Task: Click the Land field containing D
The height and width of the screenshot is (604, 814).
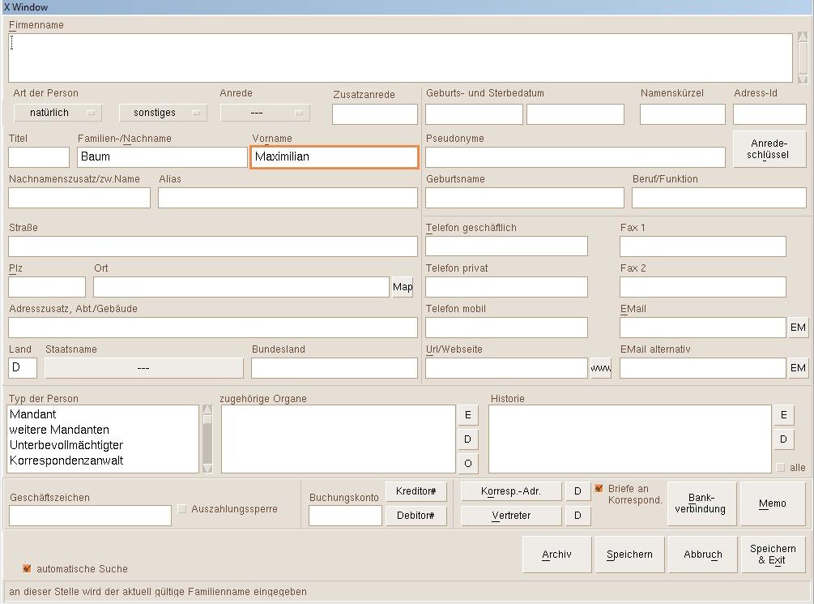Action: coord(23,368)
